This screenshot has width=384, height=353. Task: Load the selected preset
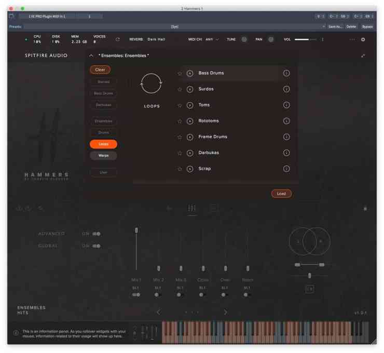pyautogui.click(x=281, y=194)
